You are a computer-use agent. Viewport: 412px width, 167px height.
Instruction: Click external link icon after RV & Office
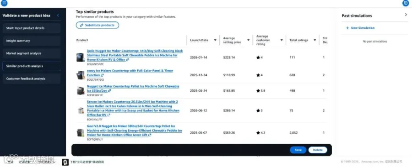[x=127, y=60]
